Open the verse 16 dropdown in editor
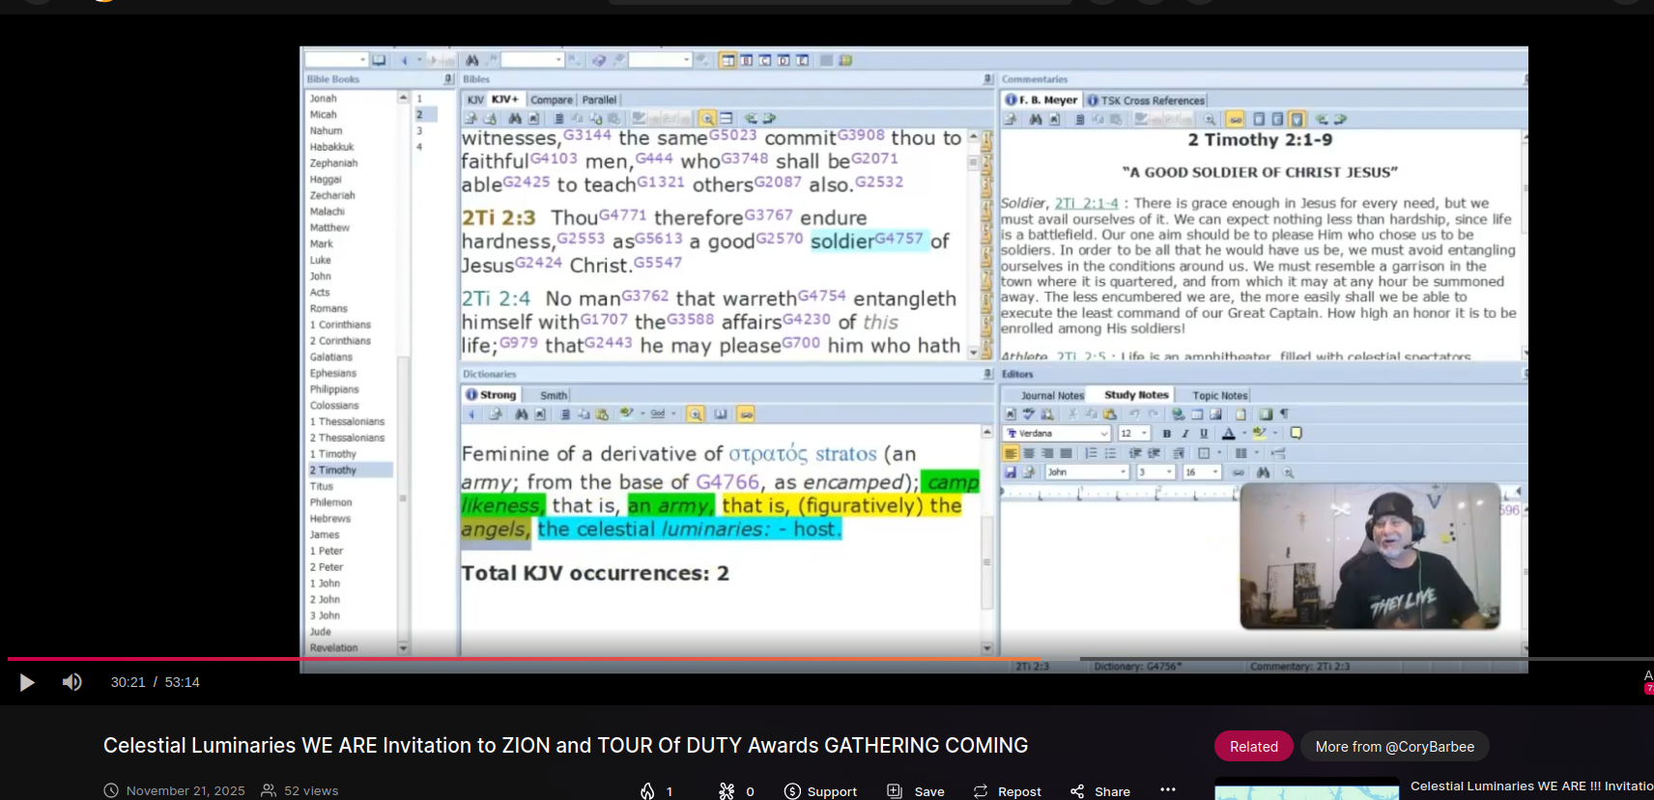 click(1215, 472)
